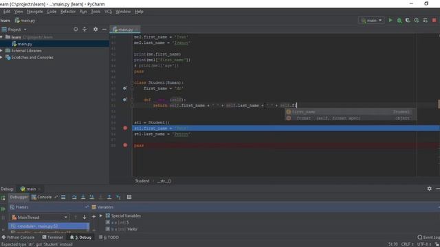Click override marker beside def __str__
The width and height of the screenshot is (440, 247).
(x=125, y=99)
